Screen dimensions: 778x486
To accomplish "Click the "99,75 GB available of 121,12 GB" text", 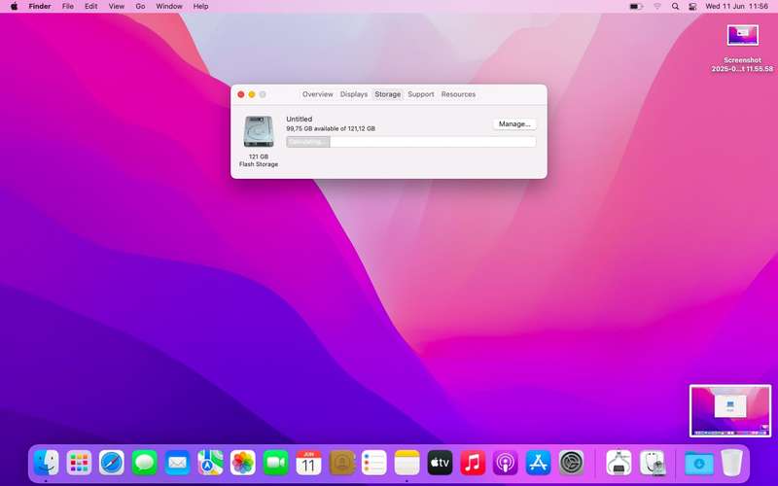I will [331, 128].
